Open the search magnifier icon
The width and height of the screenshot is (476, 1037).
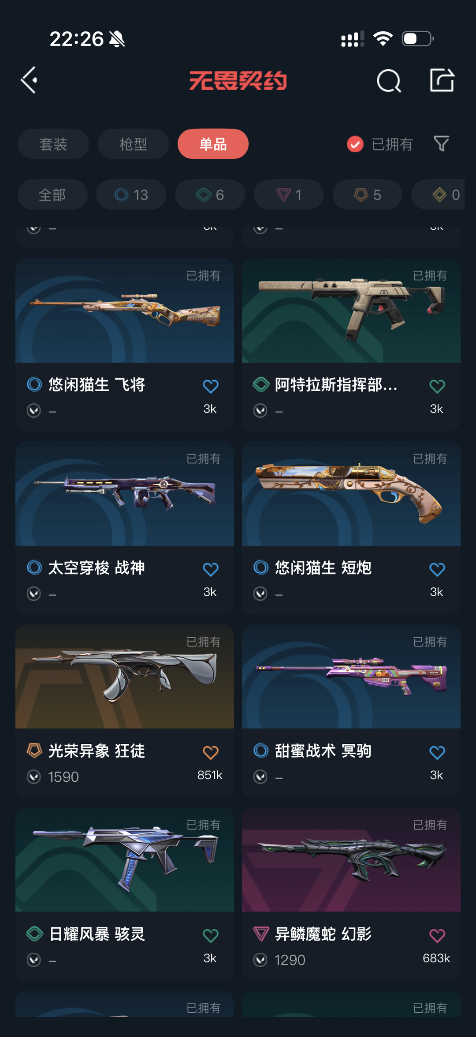pos(389,81)
